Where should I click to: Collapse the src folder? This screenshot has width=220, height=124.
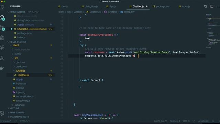pyautogui.click(x=16, y=58)
